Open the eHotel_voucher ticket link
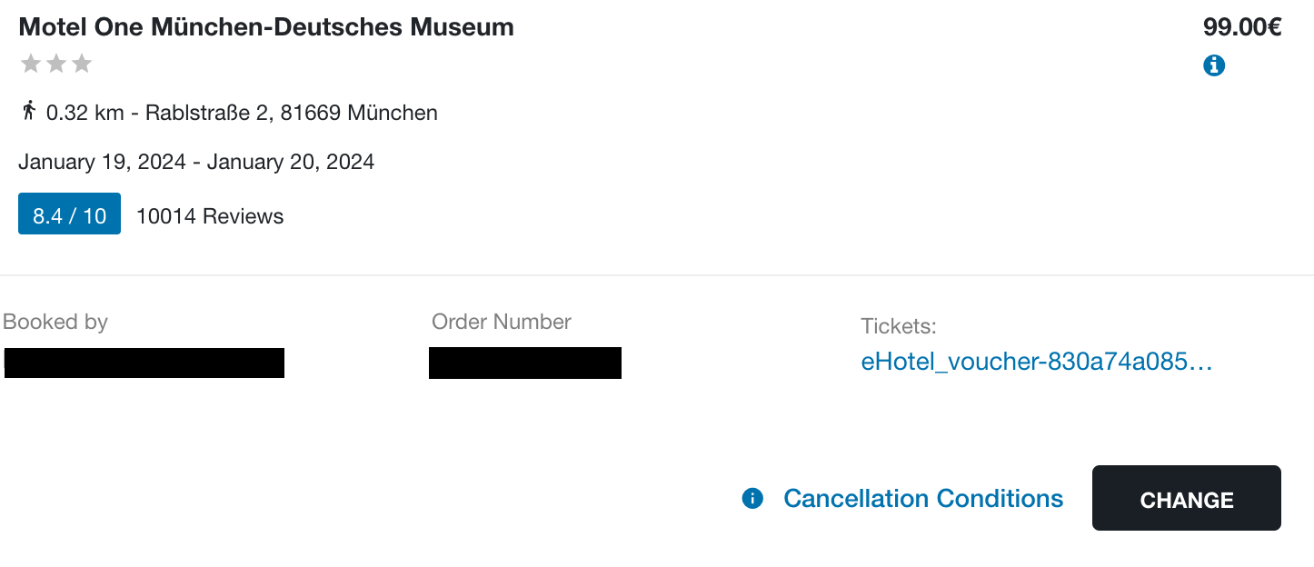This screenshot has width=1314, height=567. click(x=1037, y=362)
